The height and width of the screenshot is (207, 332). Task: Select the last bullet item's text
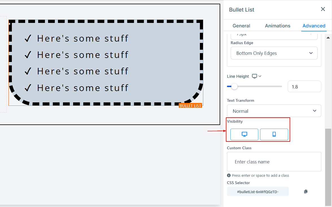pos(83,88)
